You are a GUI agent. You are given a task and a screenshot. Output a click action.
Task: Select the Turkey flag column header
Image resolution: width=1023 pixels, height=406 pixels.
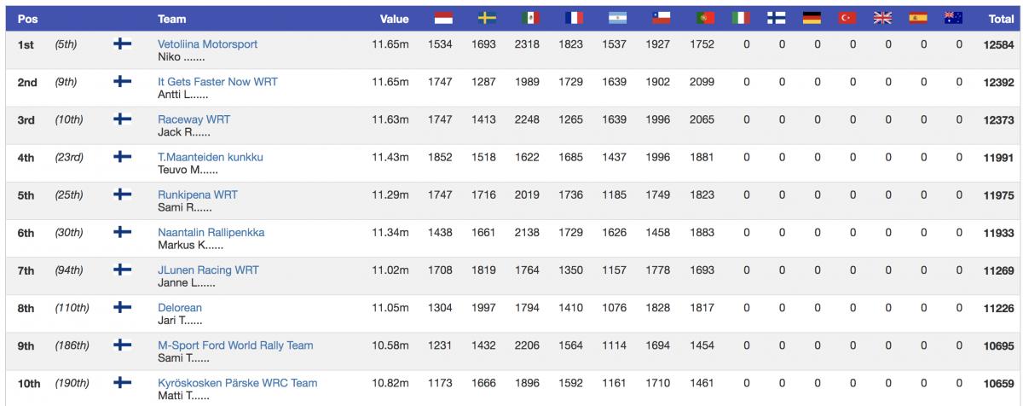(x=847, y=18)
